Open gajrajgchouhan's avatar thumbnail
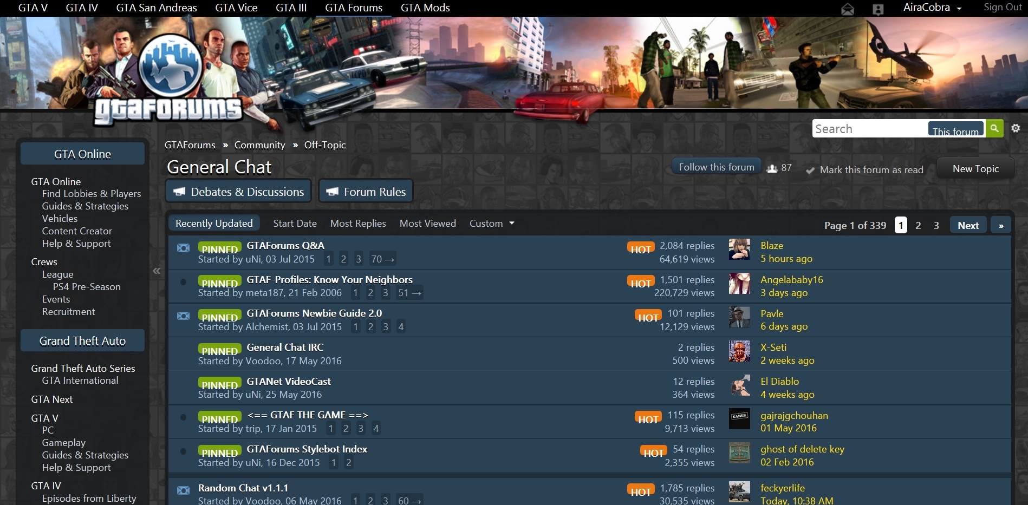The width and height of the screenshot is (1028, 505). pyautogui.click(x=739, y=419)
